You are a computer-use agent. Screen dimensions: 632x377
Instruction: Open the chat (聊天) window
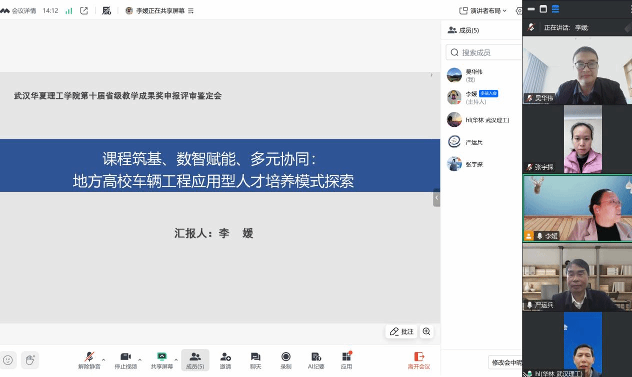coord(255,361)
